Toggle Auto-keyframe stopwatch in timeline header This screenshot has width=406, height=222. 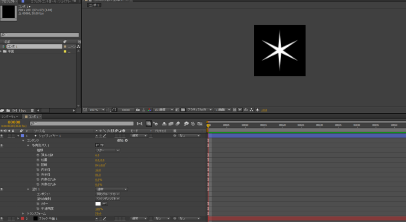click(193, 124)
